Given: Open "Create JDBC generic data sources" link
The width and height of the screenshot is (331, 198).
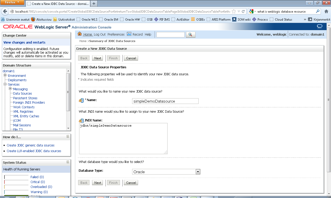Looking at the screenshot, I should coord(31,145).
